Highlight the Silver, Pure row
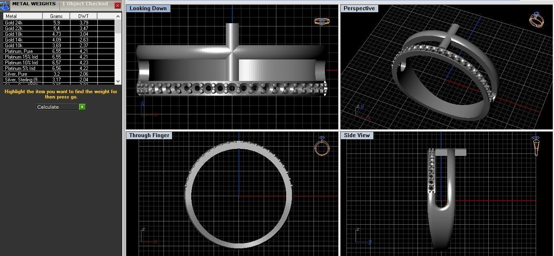The height and width of the screenshot is (256, 554). [59, 74]
